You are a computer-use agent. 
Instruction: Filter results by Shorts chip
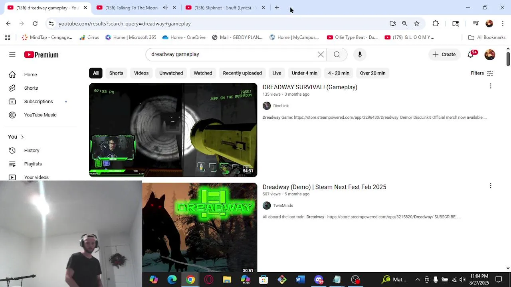pyautogui.click(x=116, y=73)
